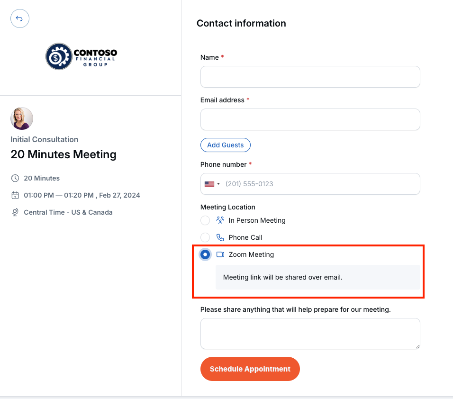This screenshot has height=399, width=453.
Task: Click the people icon for In Person Meeting
Action: (220, 220)
